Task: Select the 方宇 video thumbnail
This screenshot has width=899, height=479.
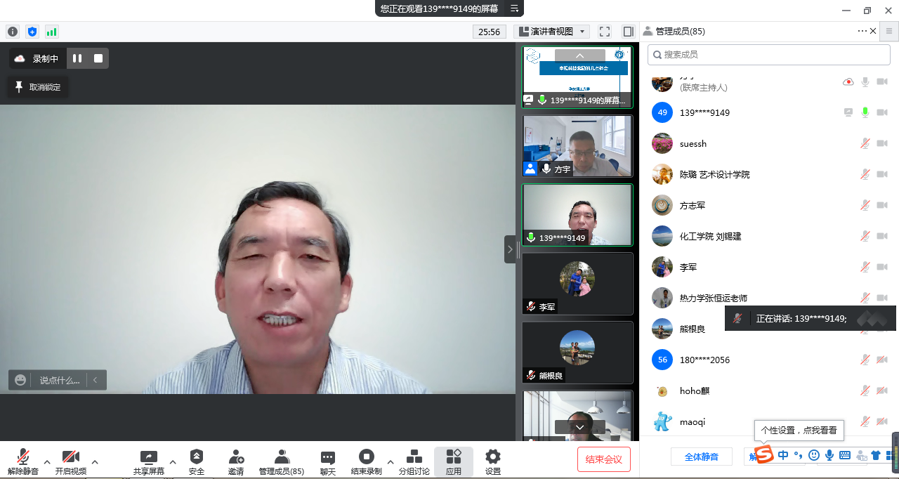Action: 577,145
